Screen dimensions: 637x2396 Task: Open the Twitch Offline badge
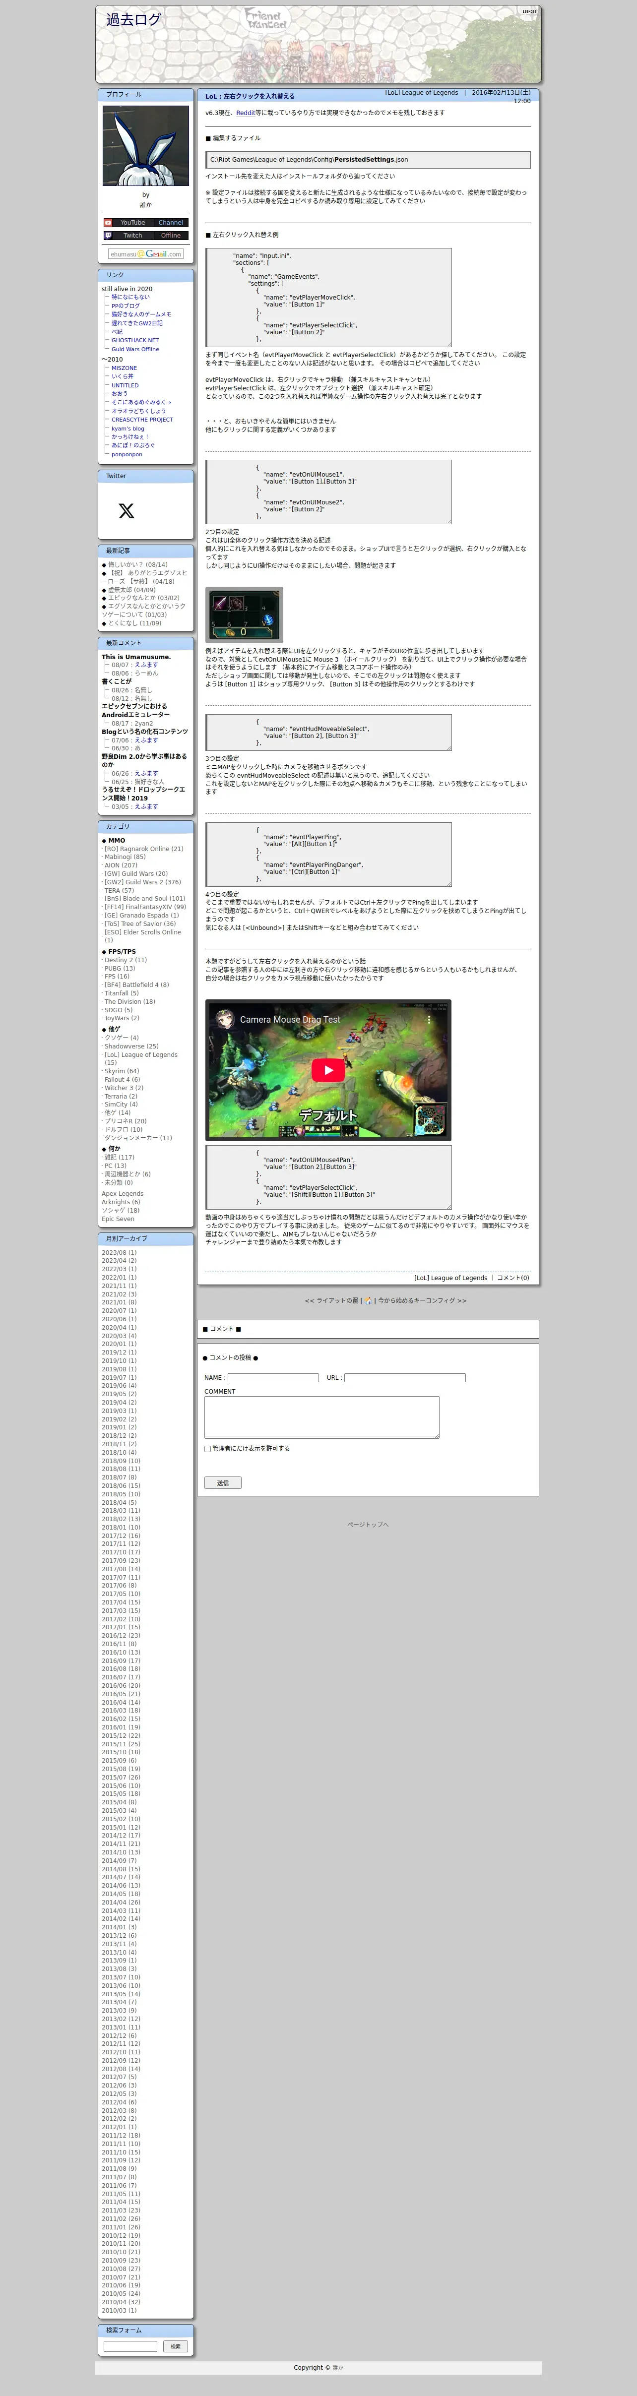[x=145, y=235]
